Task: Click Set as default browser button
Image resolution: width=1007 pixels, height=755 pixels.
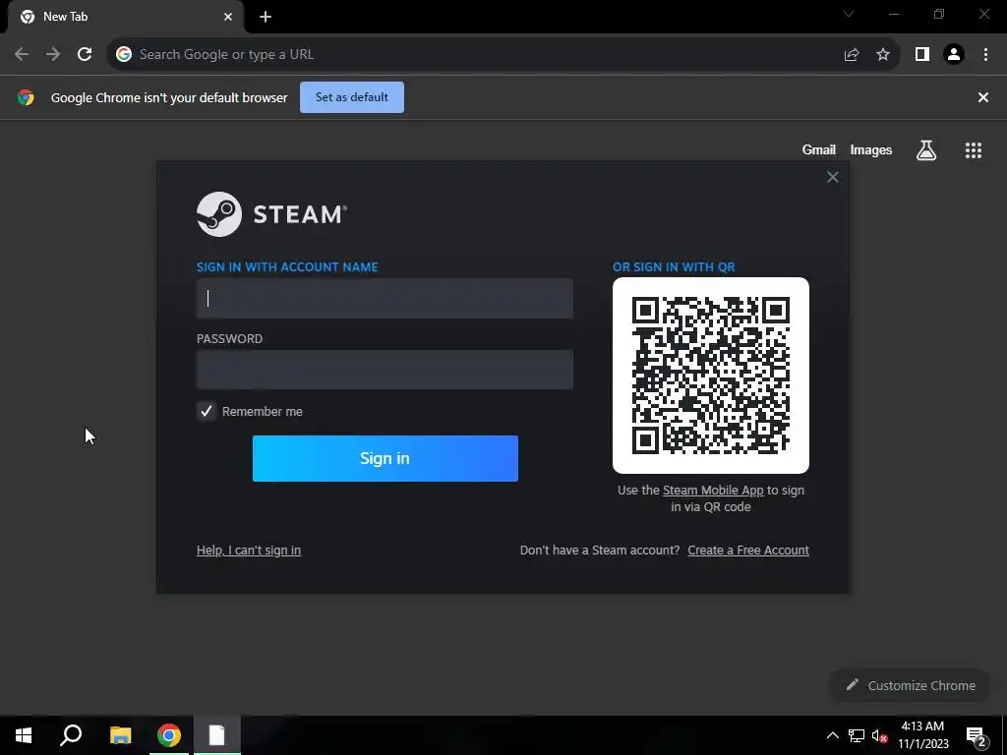Action: [352, 97]
